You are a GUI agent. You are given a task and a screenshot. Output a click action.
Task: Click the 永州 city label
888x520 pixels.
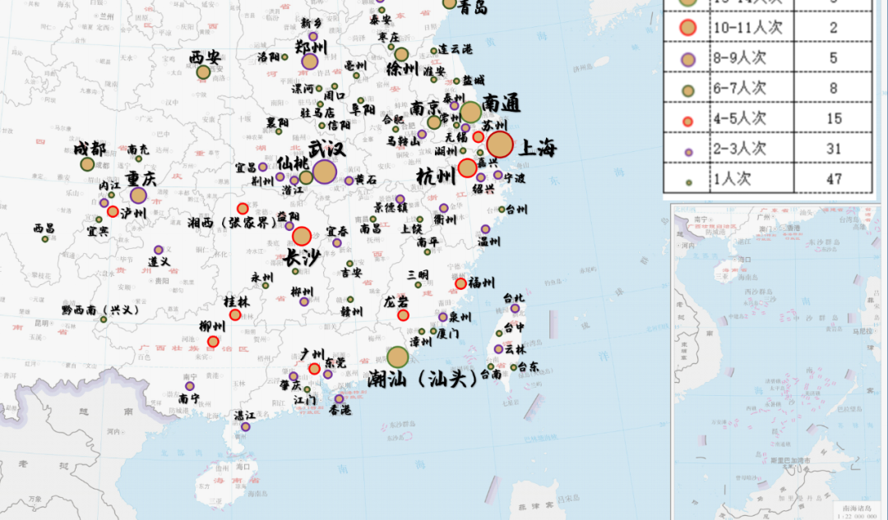point(262,278)
